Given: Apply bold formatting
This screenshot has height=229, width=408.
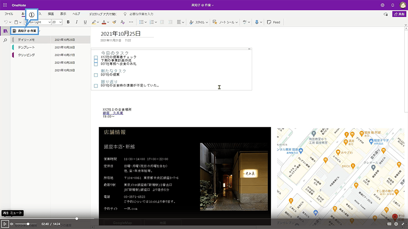Looking at the screenshot, I should click(68, 22).
